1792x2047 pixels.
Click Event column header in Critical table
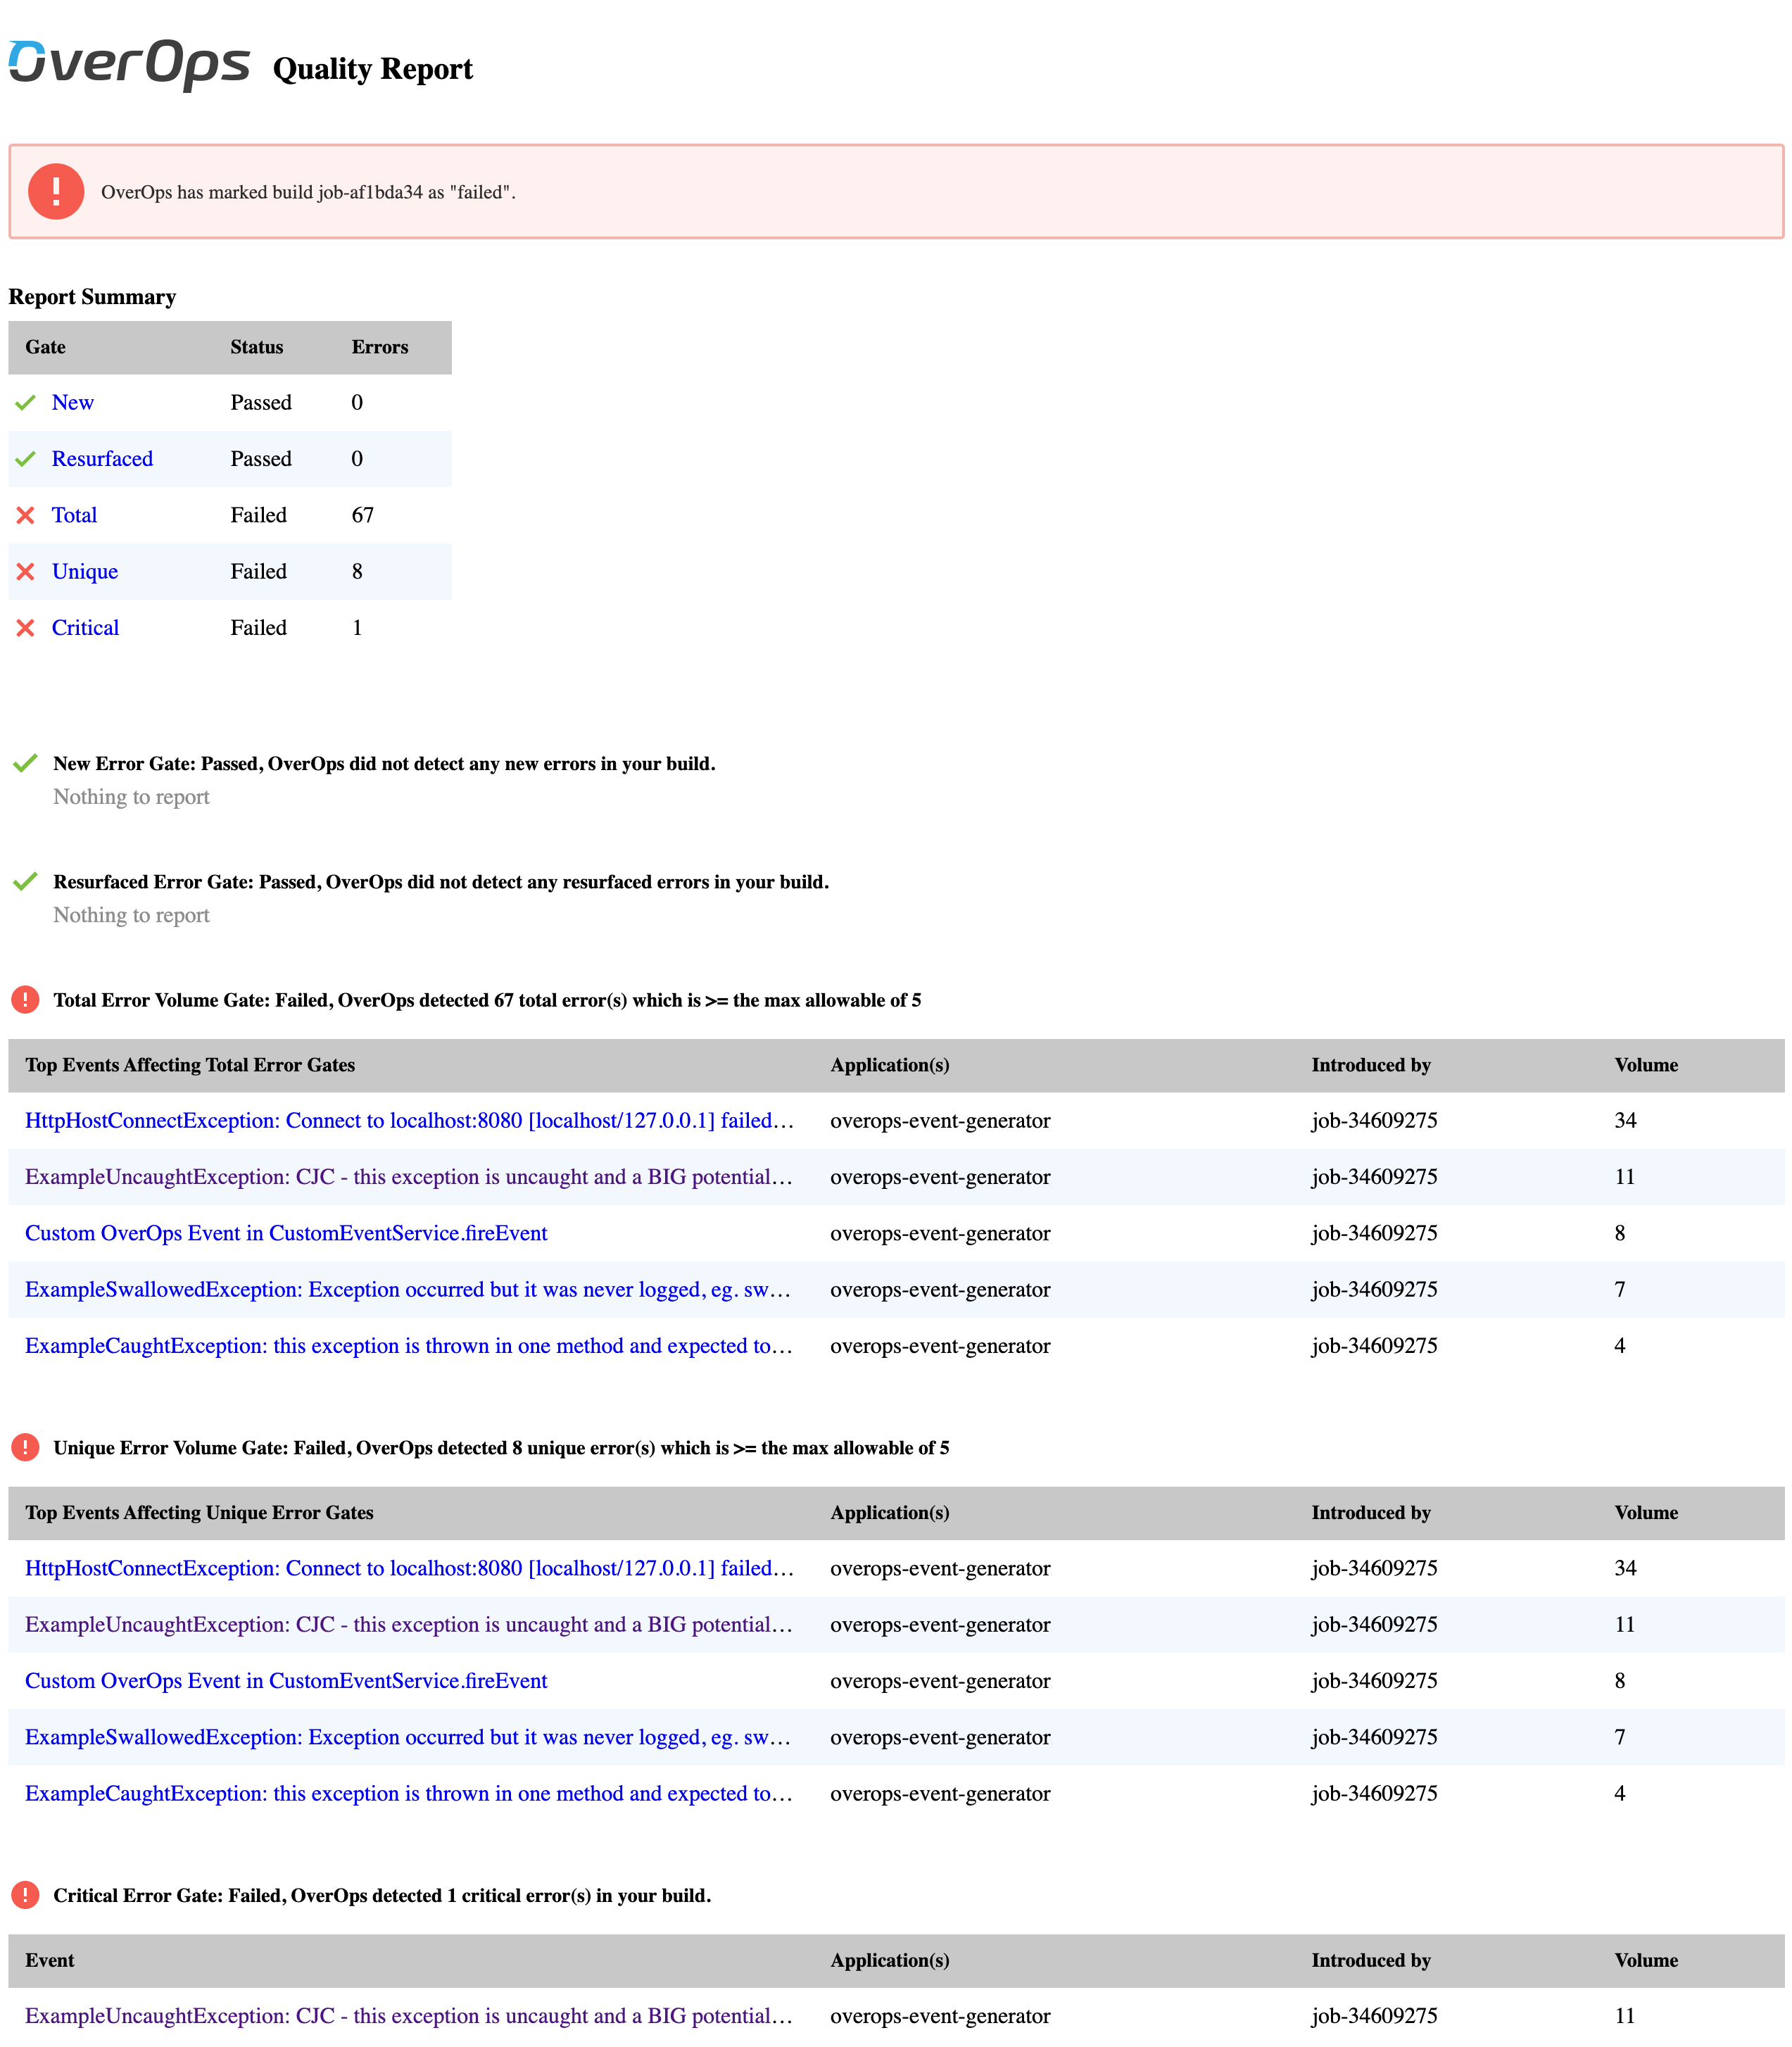click(50, 1960)
